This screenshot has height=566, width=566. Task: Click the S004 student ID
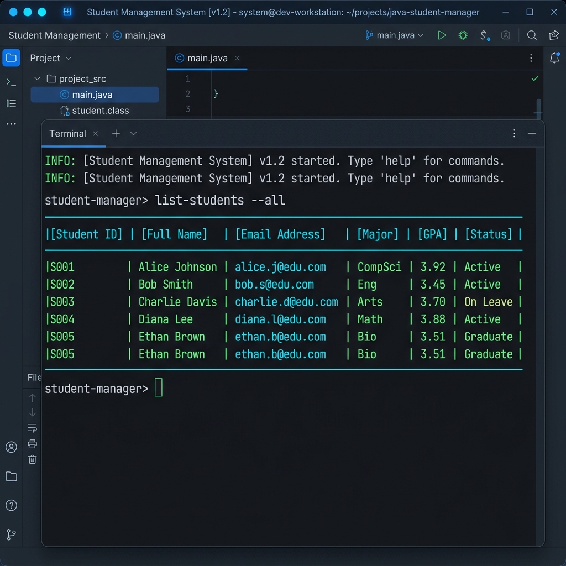coord(62,319)
